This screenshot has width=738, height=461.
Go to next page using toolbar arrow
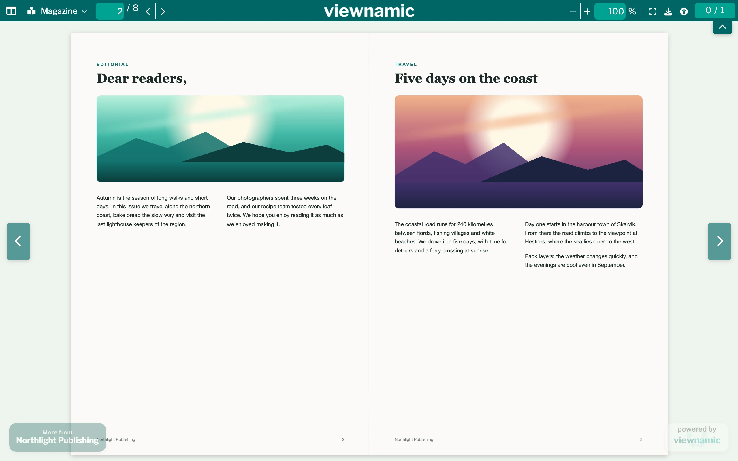163,12
